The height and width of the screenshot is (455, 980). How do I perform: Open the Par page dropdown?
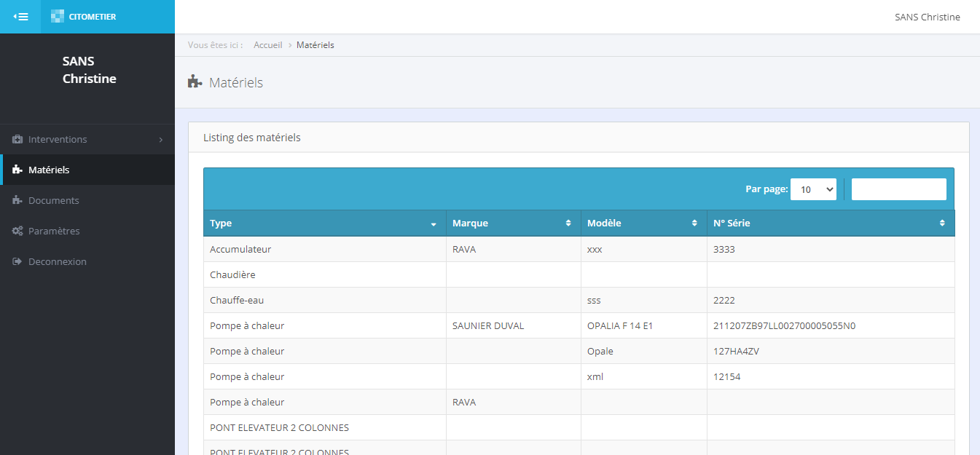coord(813,189)
